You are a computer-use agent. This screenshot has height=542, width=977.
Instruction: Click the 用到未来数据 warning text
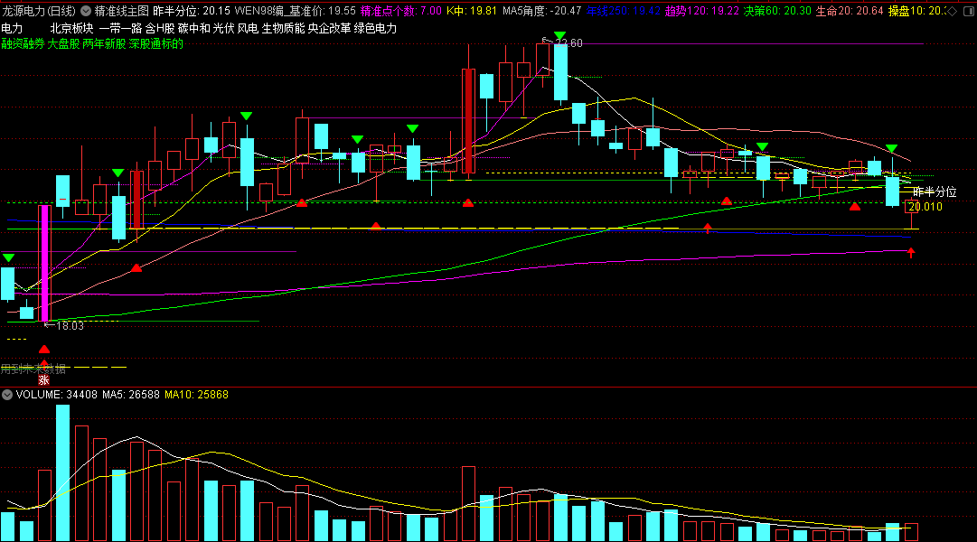[x=33, y=369]
